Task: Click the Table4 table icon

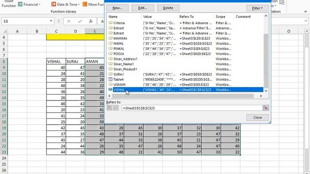Action: [110, 79]
